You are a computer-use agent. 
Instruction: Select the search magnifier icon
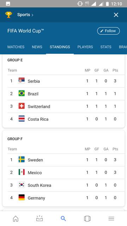click(64, 219)
